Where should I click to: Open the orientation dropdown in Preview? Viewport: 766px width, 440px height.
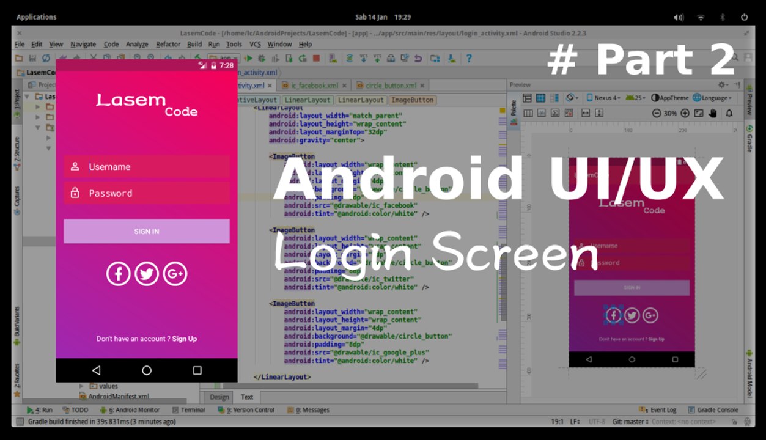tap(572, 98)
